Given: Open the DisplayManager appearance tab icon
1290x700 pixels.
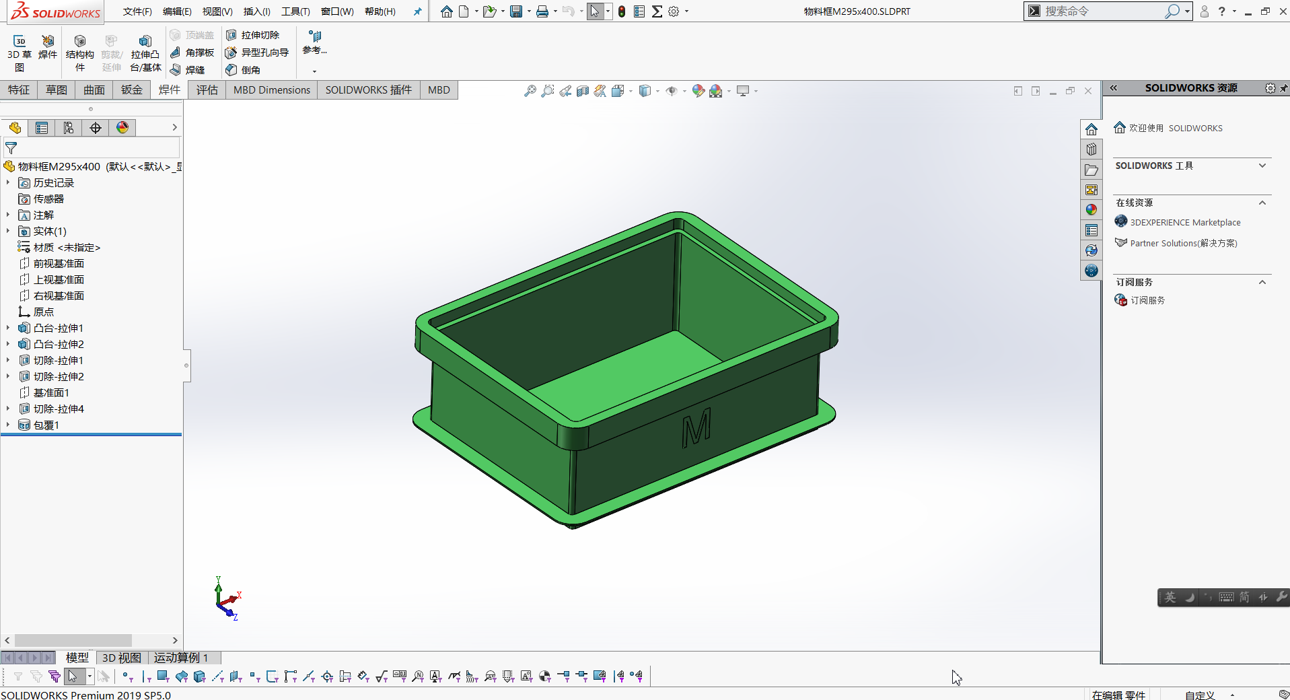Looking at the screenshot, I should coord(122,128).
